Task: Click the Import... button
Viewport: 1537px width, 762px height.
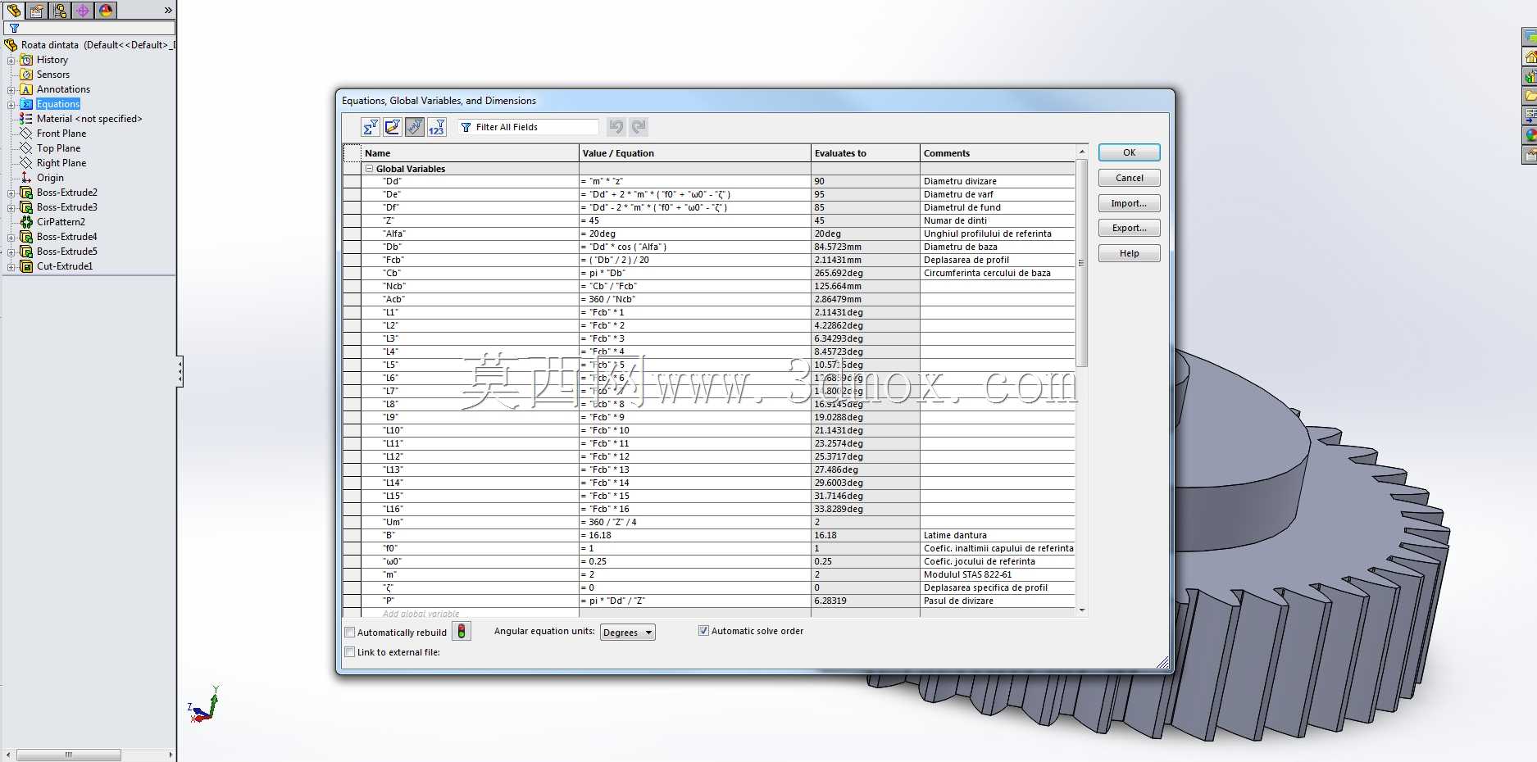Action: click(1129, 203)
